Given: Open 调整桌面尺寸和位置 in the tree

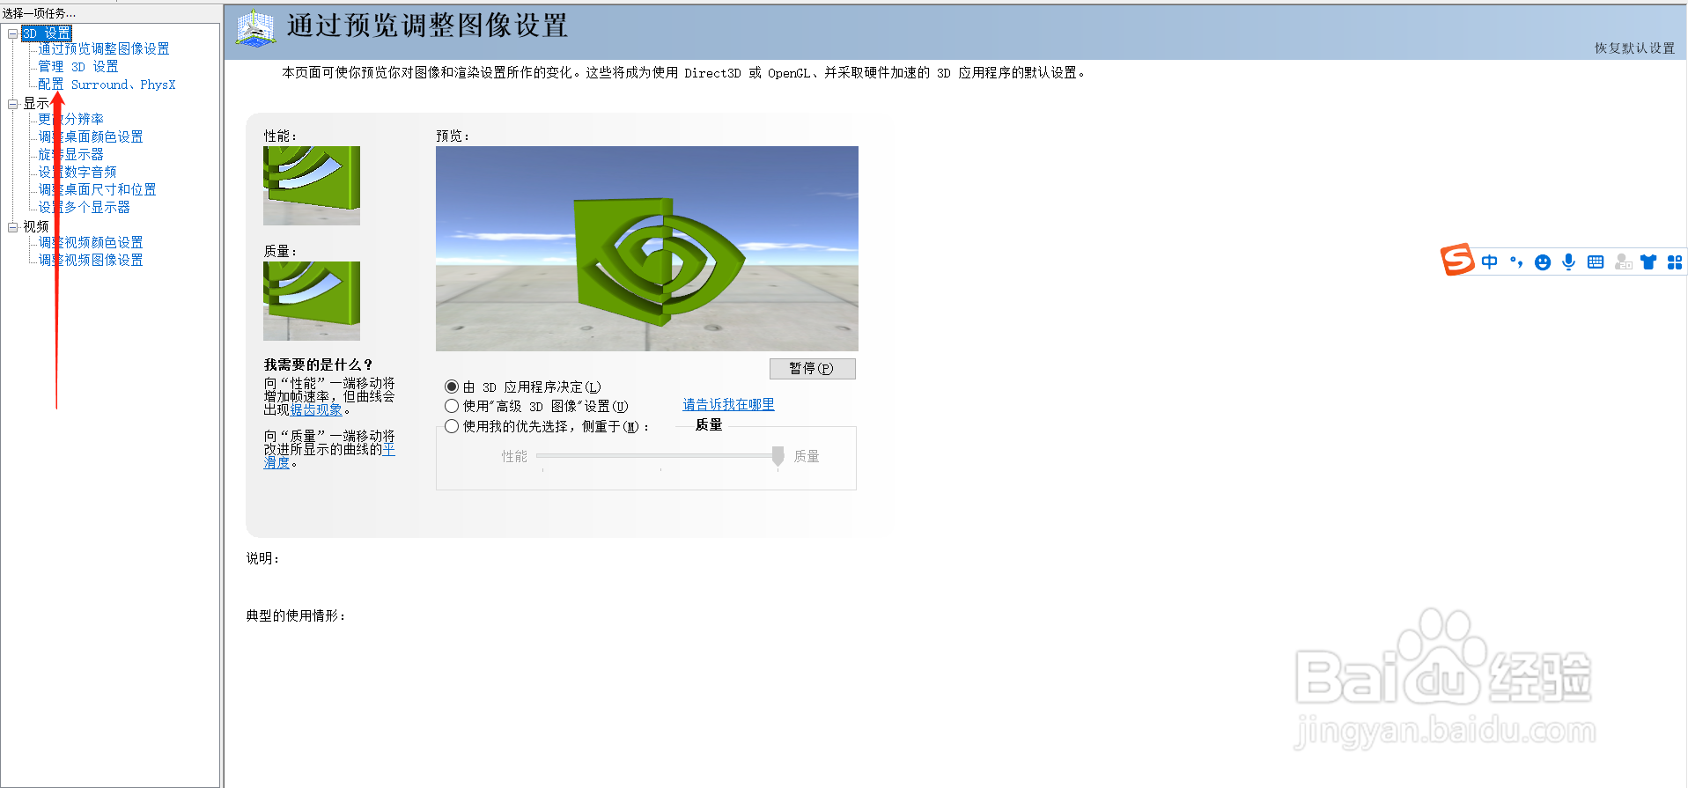Looking at the screenshot, I should click(x=97, y=189).
